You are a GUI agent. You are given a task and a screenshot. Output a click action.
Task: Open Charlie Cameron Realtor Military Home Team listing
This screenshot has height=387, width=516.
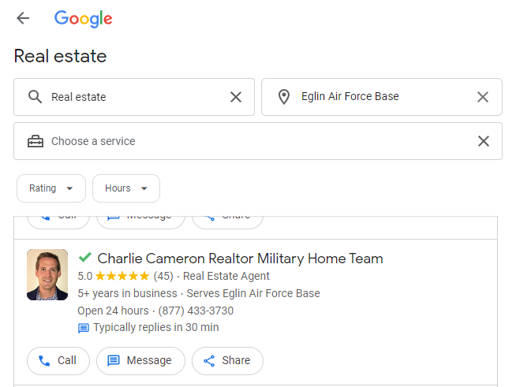240,259
